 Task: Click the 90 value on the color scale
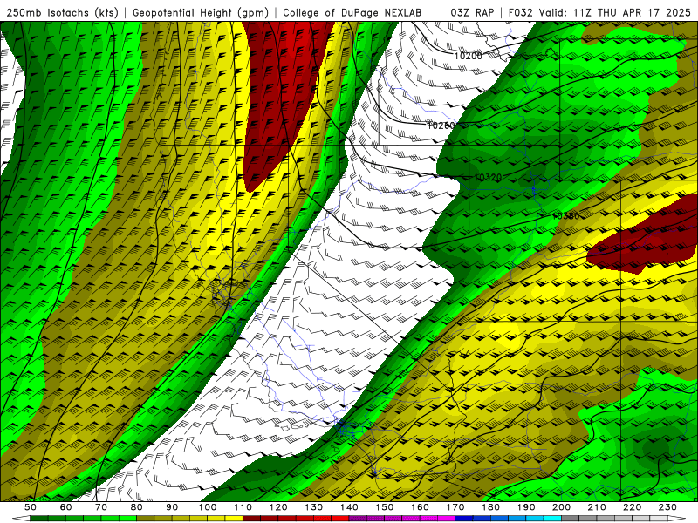click(172, 507)
